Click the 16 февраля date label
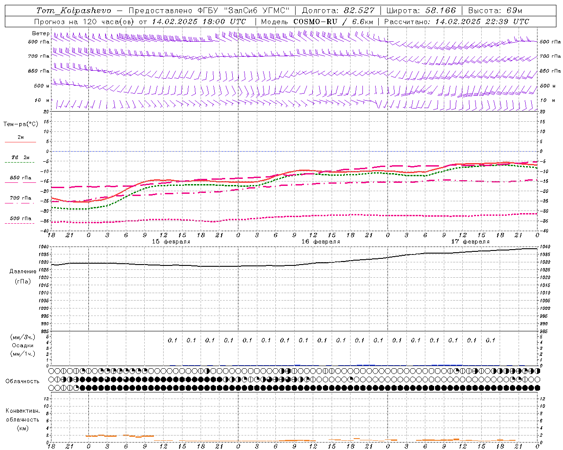The width and height of the screenshot is (563, 450). [321, 242]
